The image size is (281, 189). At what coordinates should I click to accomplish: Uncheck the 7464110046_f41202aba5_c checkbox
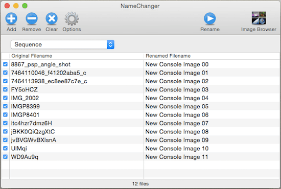coord(6,73)
